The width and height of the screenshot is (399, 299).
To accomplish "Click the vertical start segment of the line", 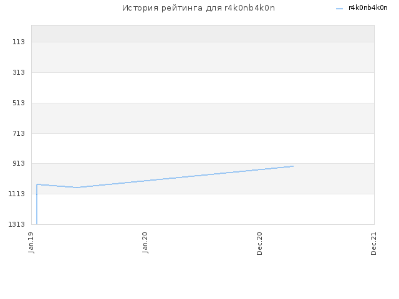I will [x=37, y=204].
